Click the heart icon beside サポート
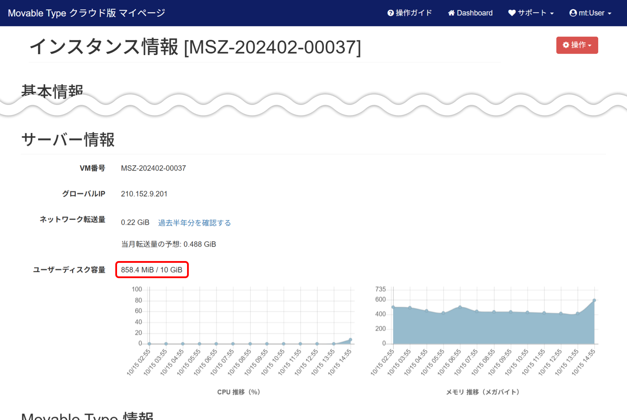 pyautogui.click(x=512, y=13)
